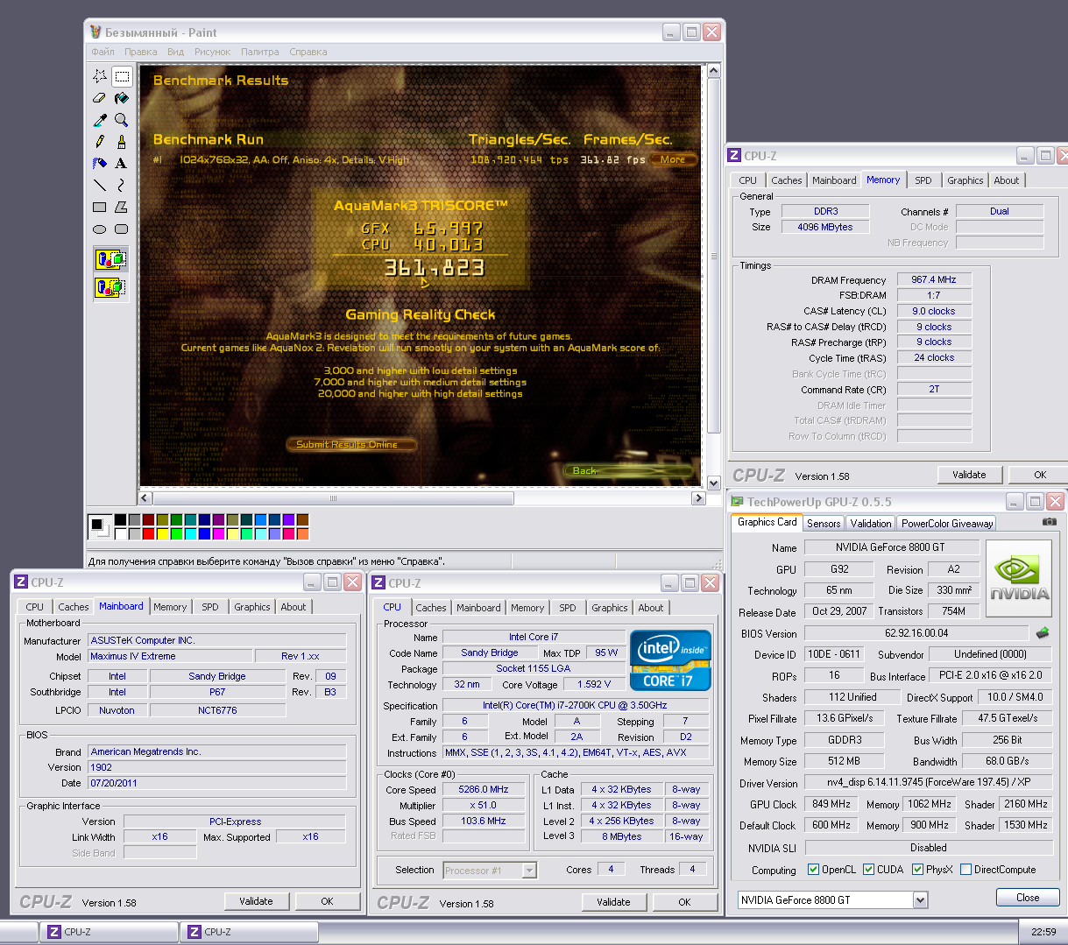Open the Палитра menu in Paint
1068x945 pixels.
(260, 52)
